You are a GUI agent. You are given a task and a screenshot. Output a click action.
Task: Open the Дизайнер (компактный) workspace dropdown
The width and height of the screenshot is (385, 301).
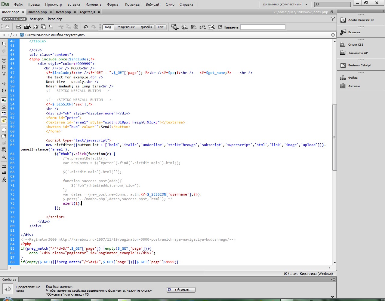(x=285, y=4)
